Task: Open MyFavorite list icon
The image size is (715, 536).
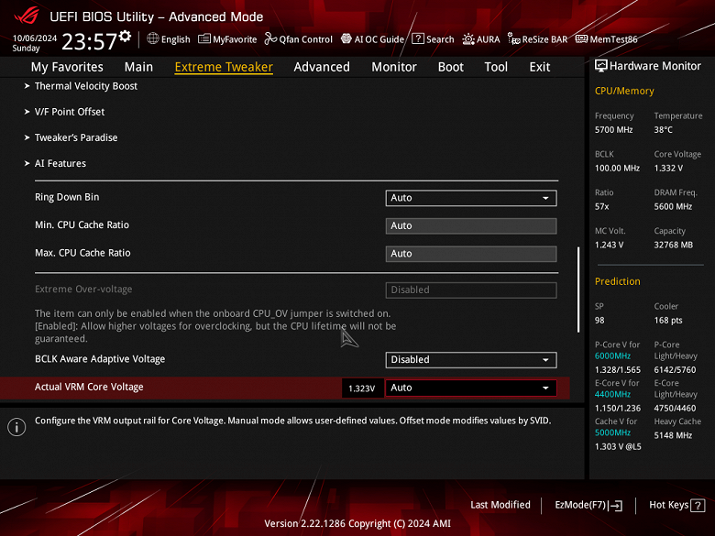Action: pyautogui.click(x=204, y=38)
